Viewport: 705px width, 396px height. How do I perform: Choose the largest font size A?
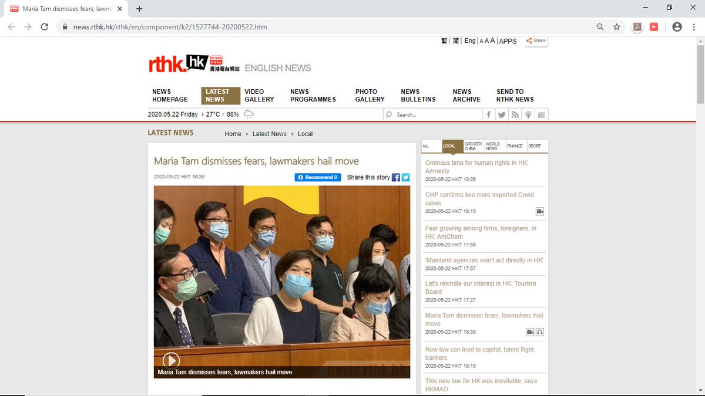tap(493, 41)
